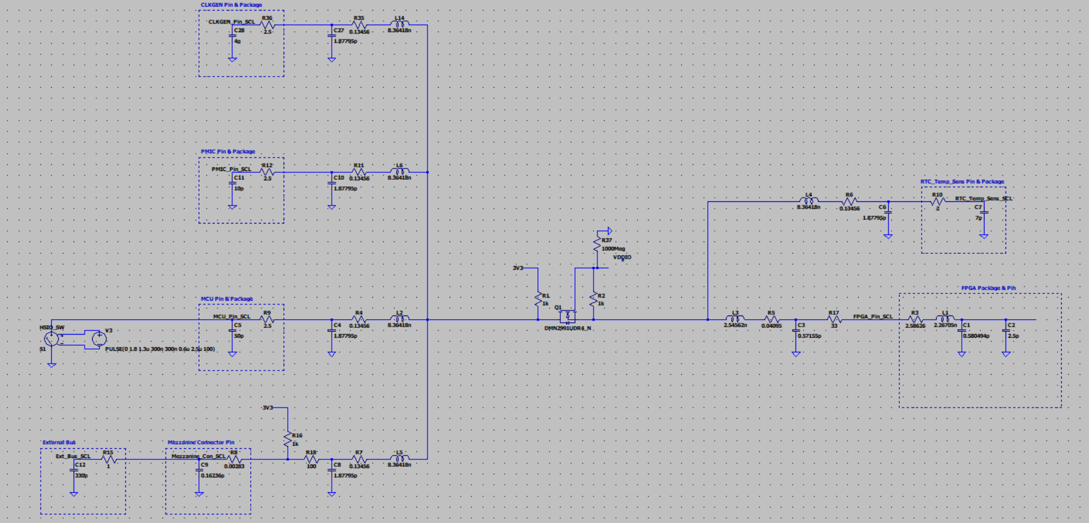Viewport: 1089px width, 523px height.
Task: Select resistor R35 symbol
Action: click(x=359, y=25)
